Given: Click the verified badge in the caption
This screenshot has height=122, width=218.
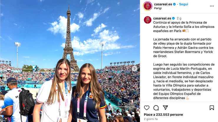Looking at the screenshot, I should coord(174,18).
